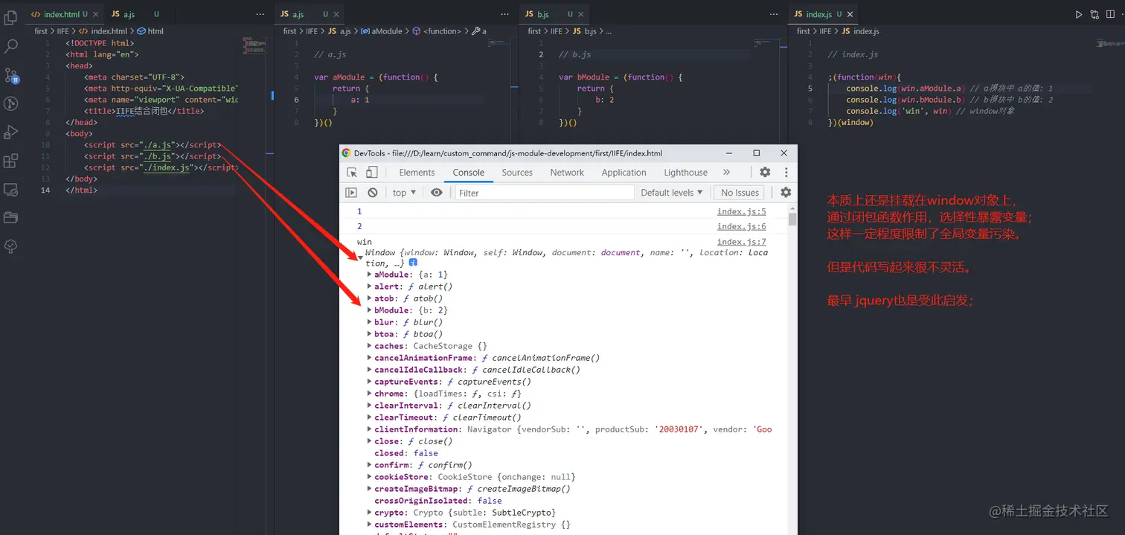The height and width of the screenshot is (535, 1125).
Task: Open index.js:5 source link in console
Action: 741,211
